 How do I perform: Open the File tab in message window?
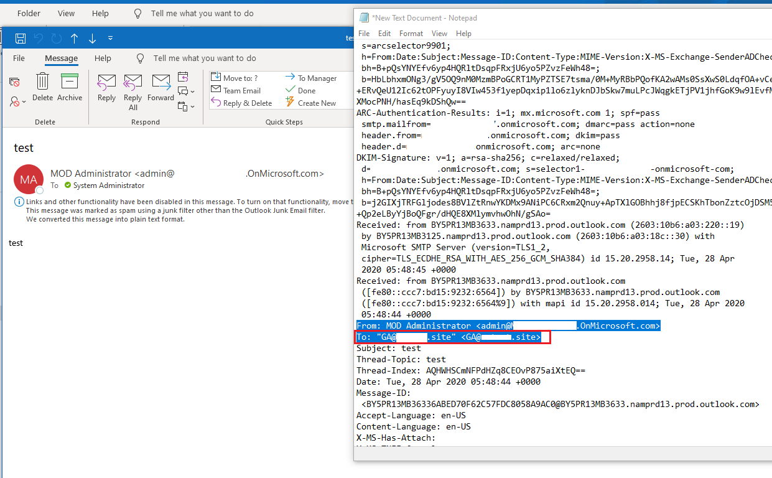(19, 59)
